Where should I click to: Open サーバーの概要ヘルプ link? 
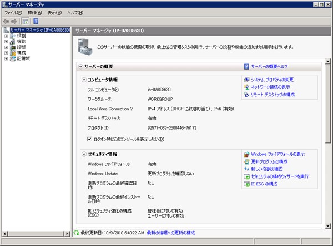click(269, 67)
